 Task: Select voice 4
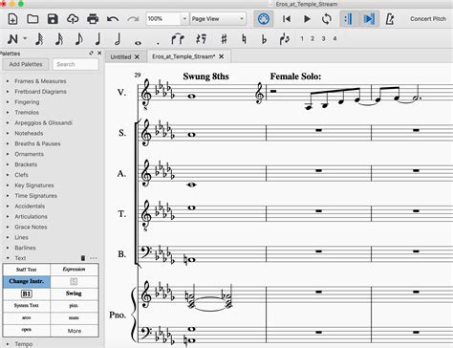334,38
